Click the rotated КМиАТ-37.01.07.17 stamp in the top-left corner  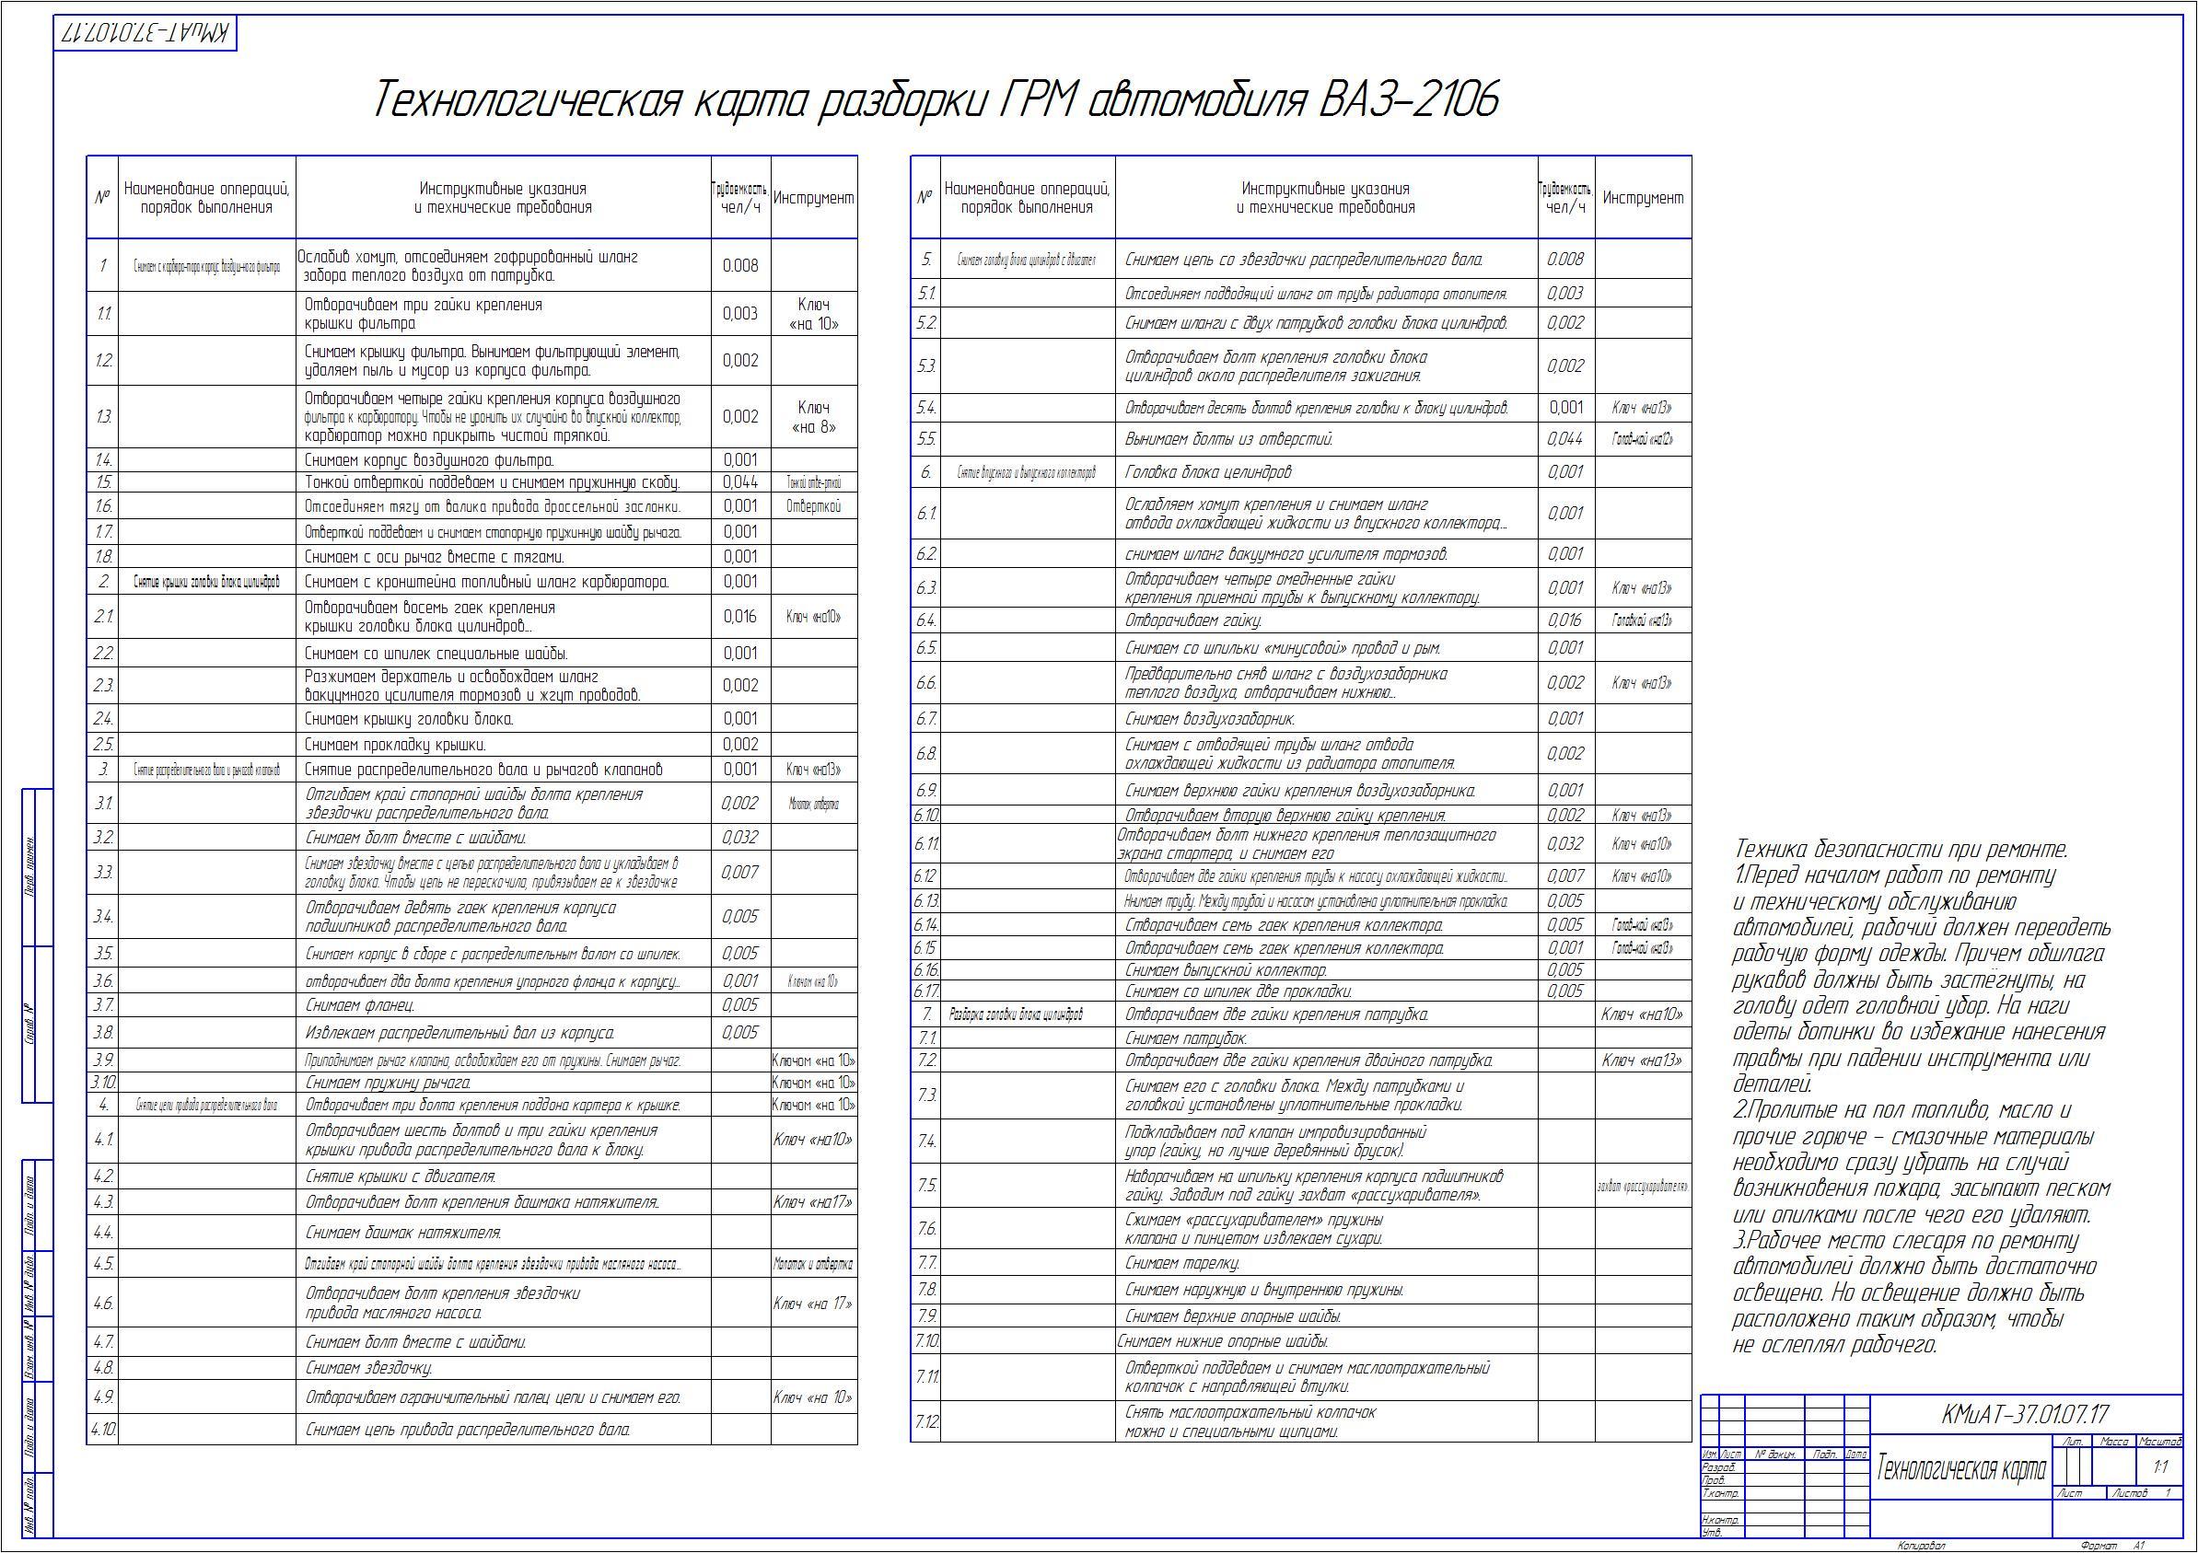145,33
